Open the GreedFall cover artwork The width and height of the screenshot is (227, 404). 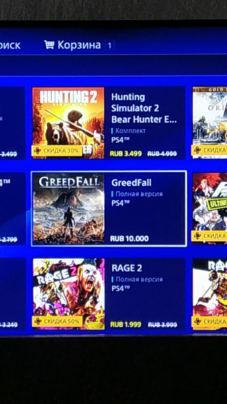68,209
